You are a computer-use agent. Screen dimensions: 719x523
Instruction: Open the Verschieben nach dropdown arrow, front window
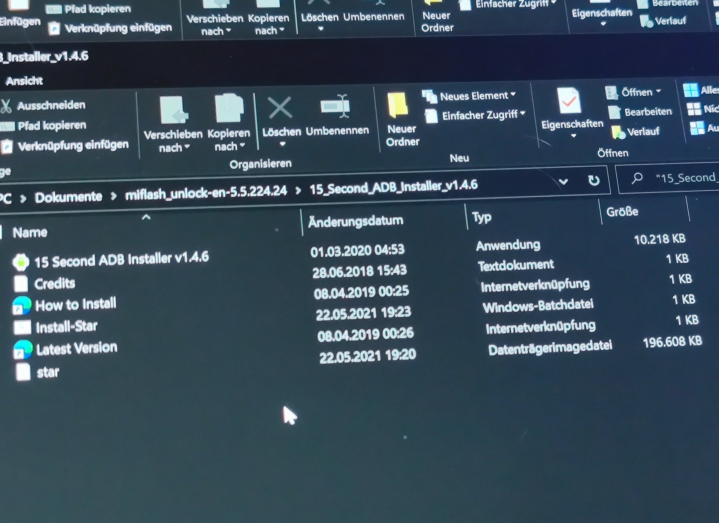click(x=187, y=147)
